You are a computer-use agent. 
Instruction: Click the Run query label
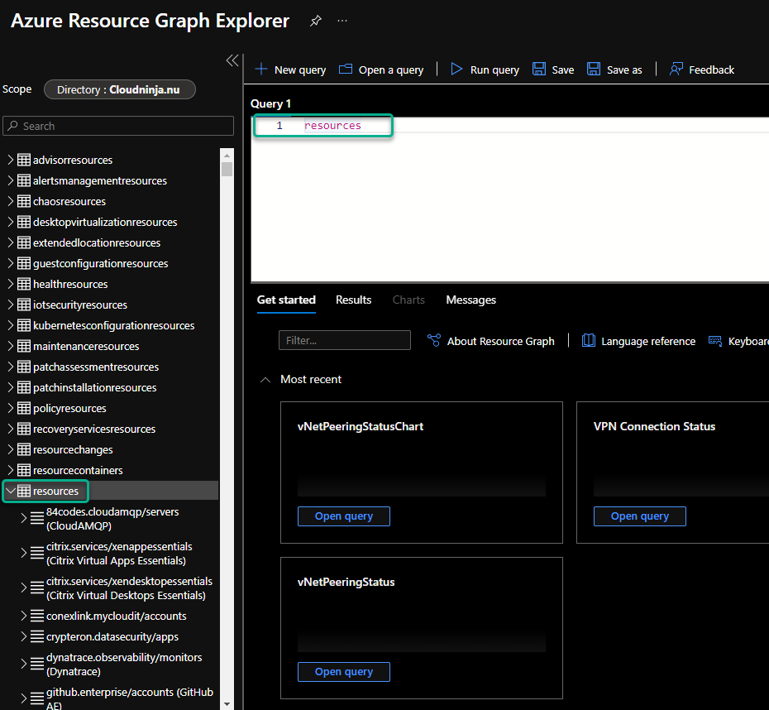pos(494,70)
